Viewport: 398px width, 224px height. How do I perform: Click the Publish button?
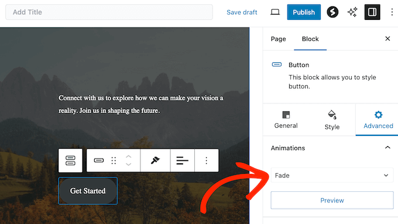pos(304,12)
